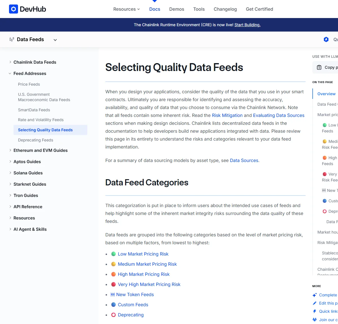This screenshot has height=324, width=338.
Task: Open the Get Certified navigation item
Action: click(259, 9)
